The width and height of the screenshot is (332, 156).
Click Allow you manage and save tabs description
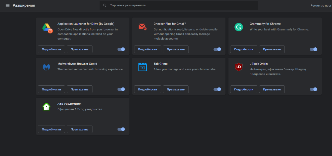pos(185,69)
